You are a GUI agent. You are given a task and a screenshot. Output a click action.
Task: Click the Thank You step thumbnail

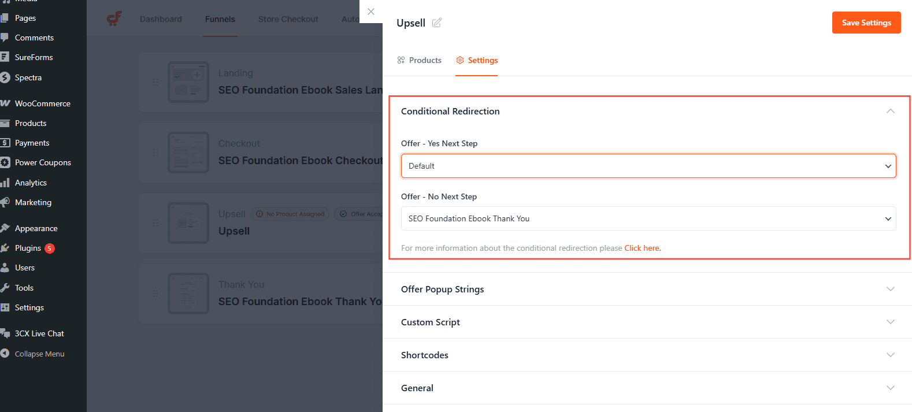[x=188, y=294]
